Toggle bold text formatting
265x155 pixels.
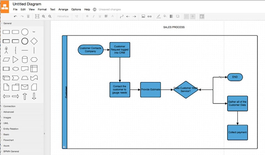87,16
